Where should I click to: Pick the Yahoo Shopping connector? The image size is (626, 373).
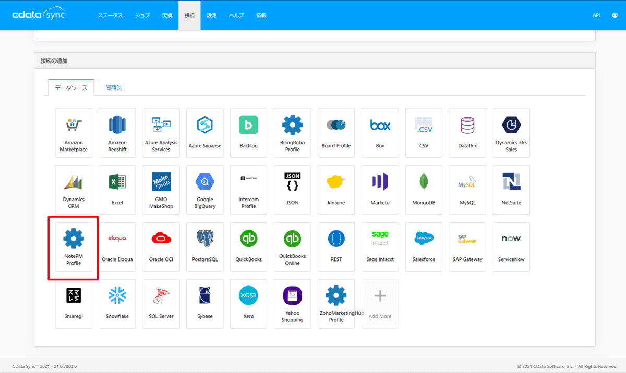[x=293, y=304]
